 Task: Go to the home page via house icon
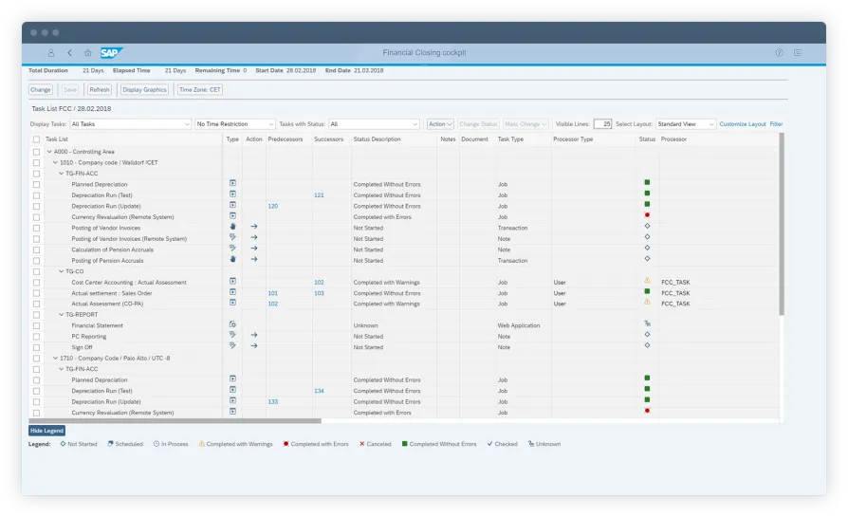pos(88,53)
